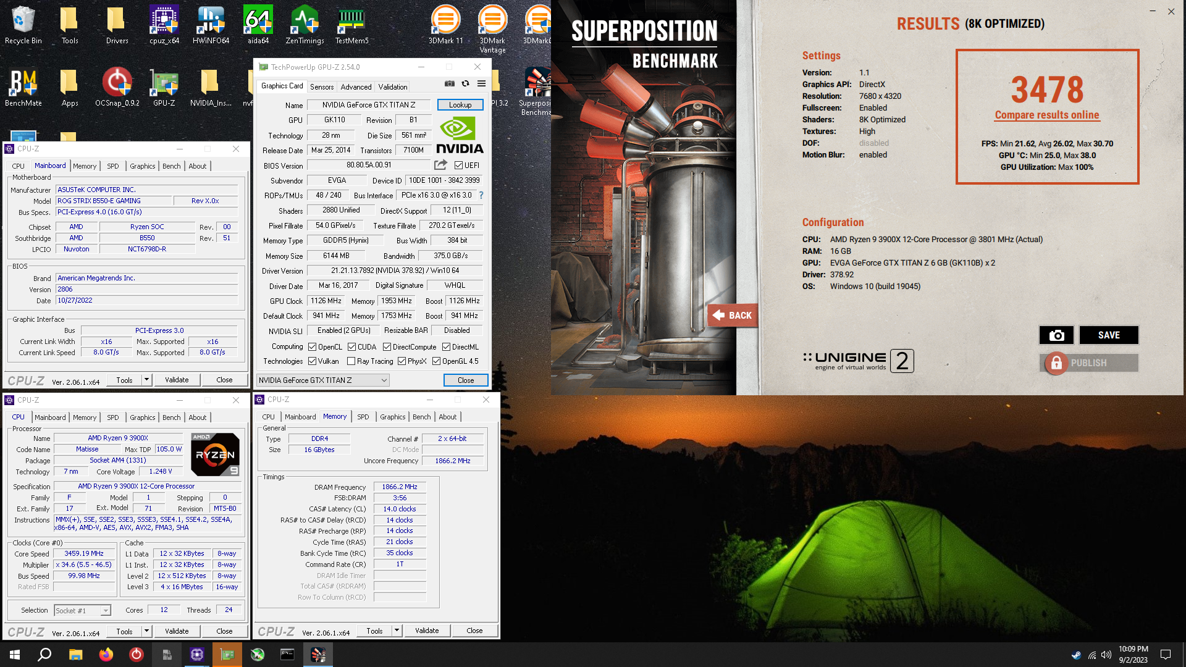This screenshot has height=667, width=1186.
Task: Open the Drivers folder on desktop
Action: (117, 25)
